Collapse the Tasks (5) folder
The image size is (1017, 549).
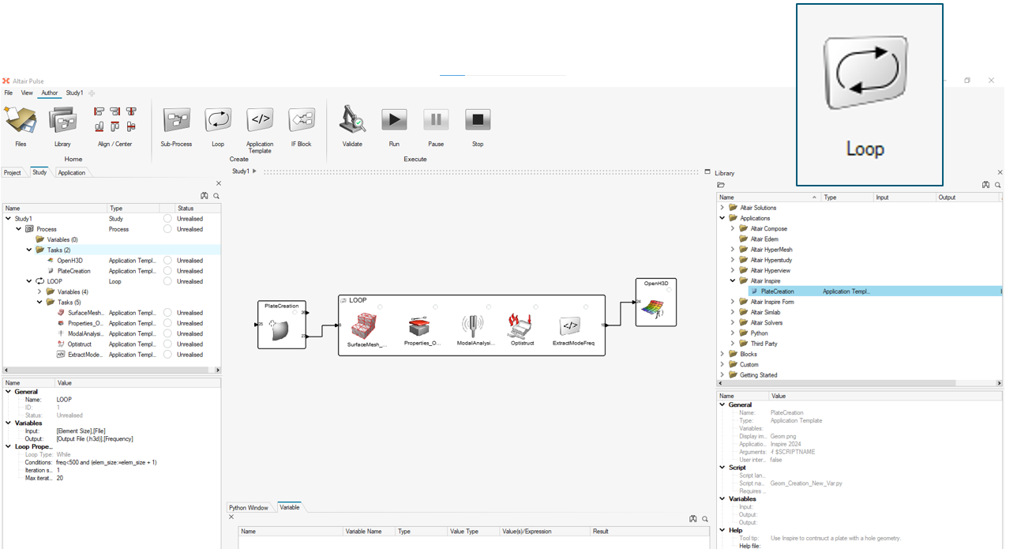[39, 302]
